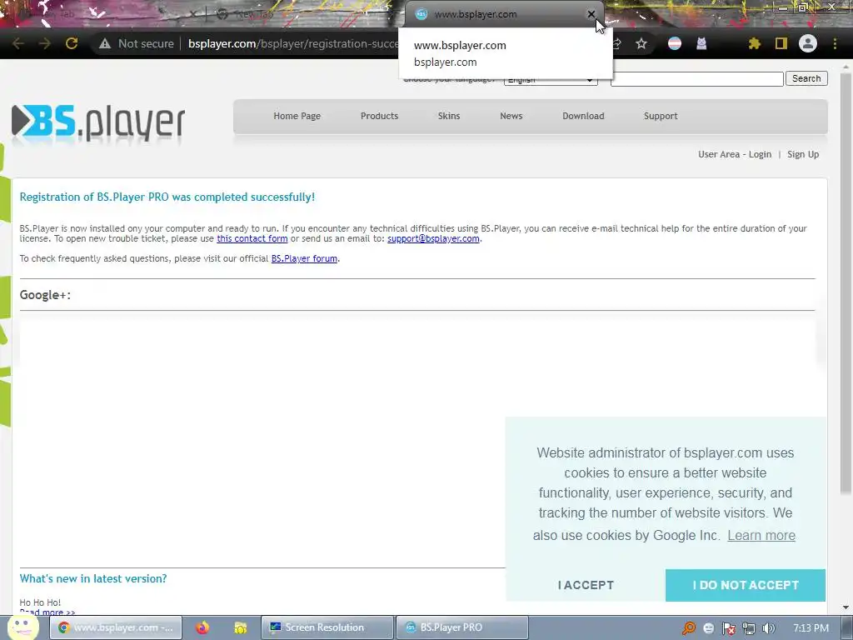Switch to BS.Player PRO taskbar window
Screen dimensions: 853x640
coord(461,627)
